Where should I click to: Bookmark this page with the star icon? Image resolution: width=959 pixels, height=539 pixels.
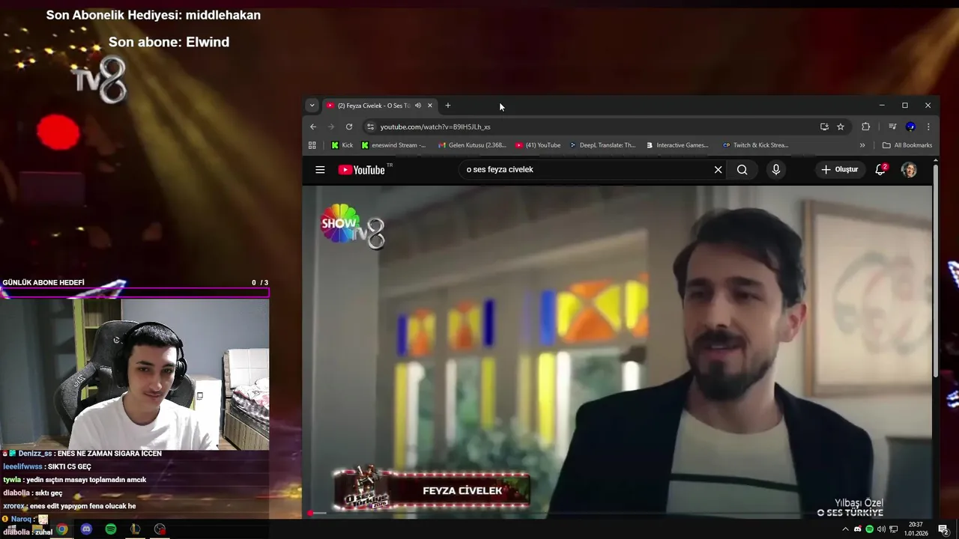click(x=841, y=127)
